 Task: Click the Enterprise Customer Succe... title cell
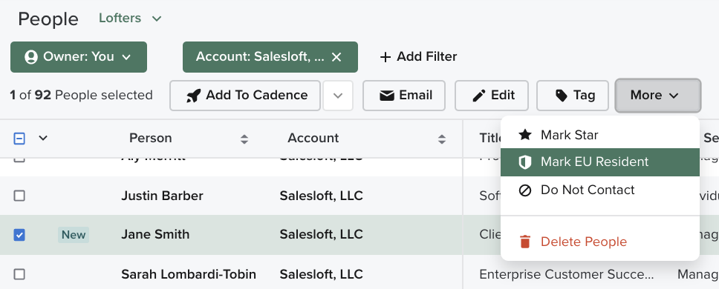pos(567,274)
